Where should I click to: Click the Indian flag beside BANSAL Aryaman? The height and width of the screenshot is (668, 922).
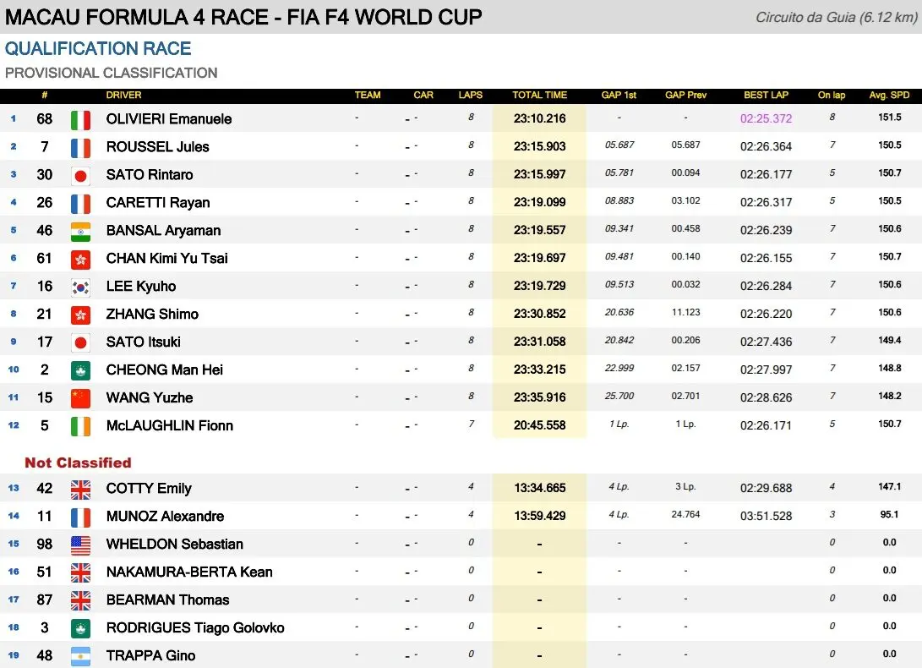pyautogui.click(x=80, y=231)
